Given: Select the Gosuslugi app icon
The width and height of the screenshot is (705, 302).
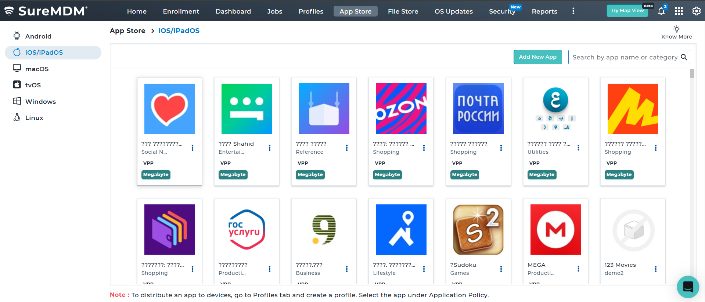Looking at the screenshot, I should tap(247, 230).
